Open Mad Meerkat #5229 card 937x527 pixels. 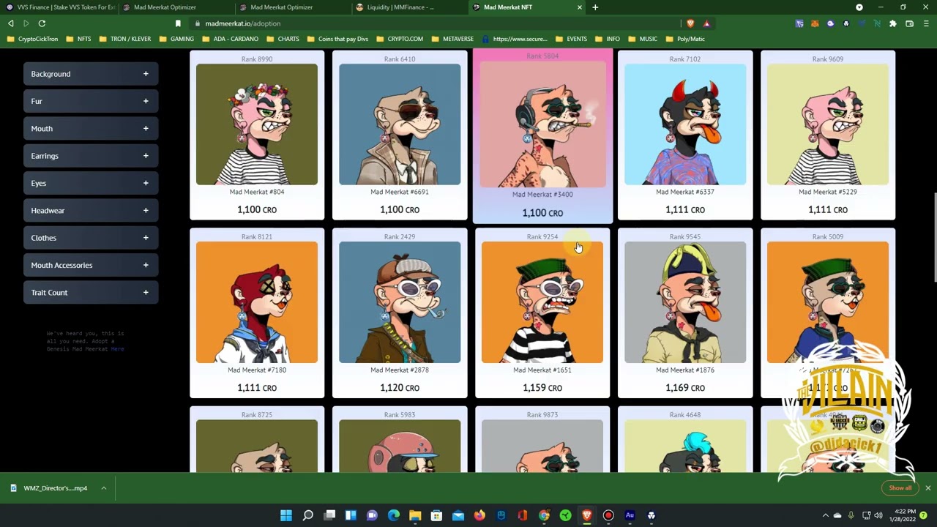coord(828,135)
